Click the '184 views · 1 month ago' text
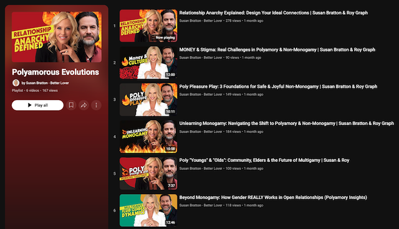Image resolution: width=399 pixels, height=229 pixels. (244, 131)
